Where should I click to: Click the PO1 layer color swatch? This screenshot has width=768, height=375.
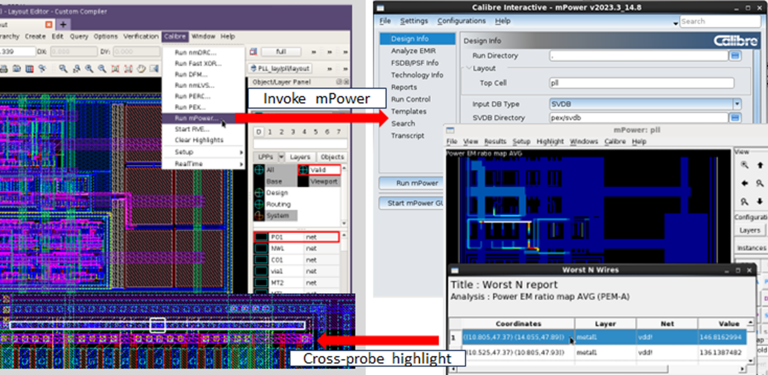[x=260, y=236]
